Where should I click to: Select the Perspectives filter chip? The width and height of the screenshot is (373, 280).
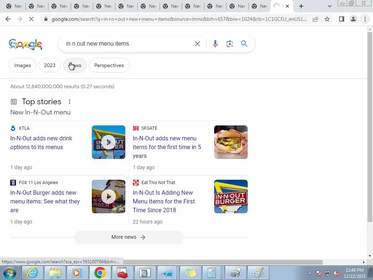109,65
